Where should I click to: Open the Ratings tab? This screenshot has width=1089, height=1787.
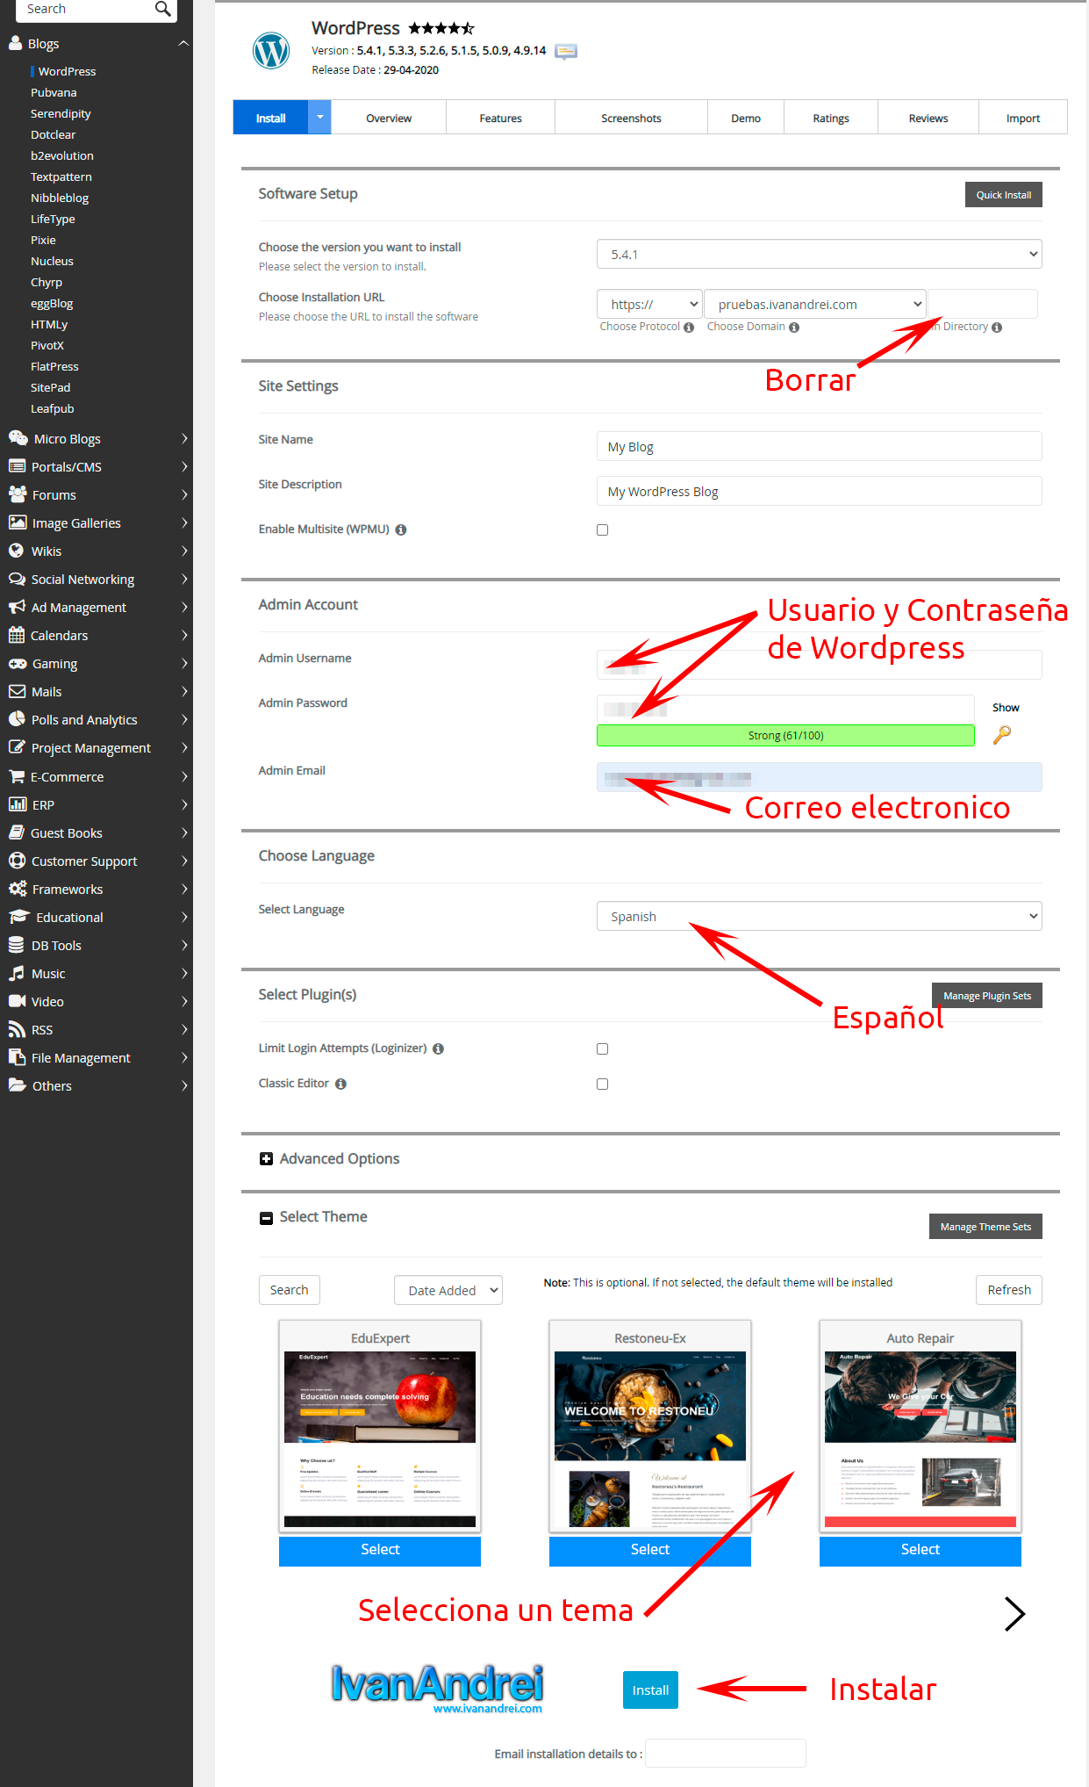(x=831, y=118)
